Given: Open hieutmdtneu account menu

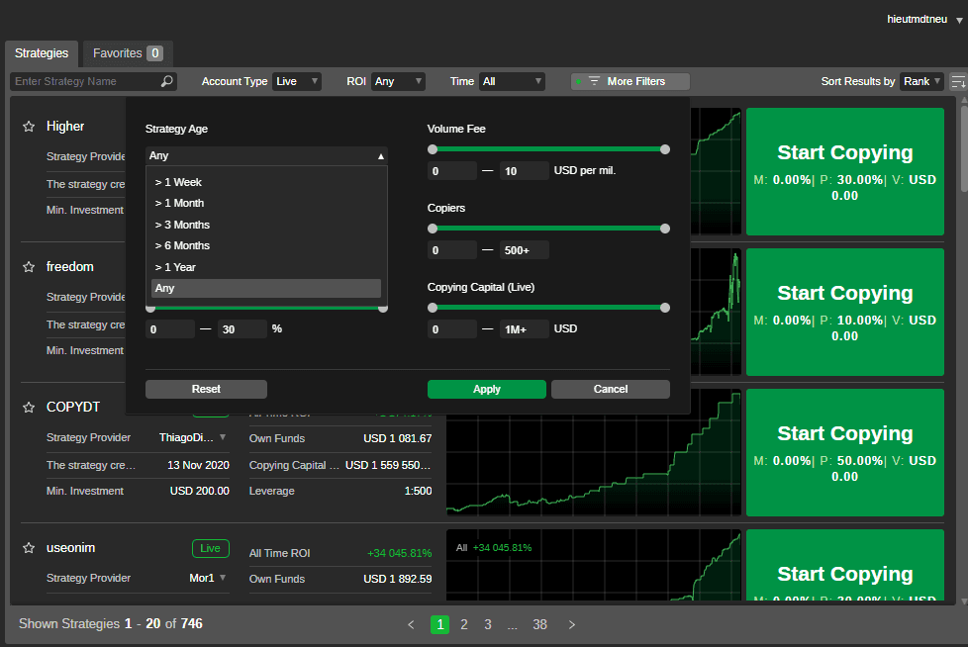Looking at the screenshot, I should pos(924,19).
